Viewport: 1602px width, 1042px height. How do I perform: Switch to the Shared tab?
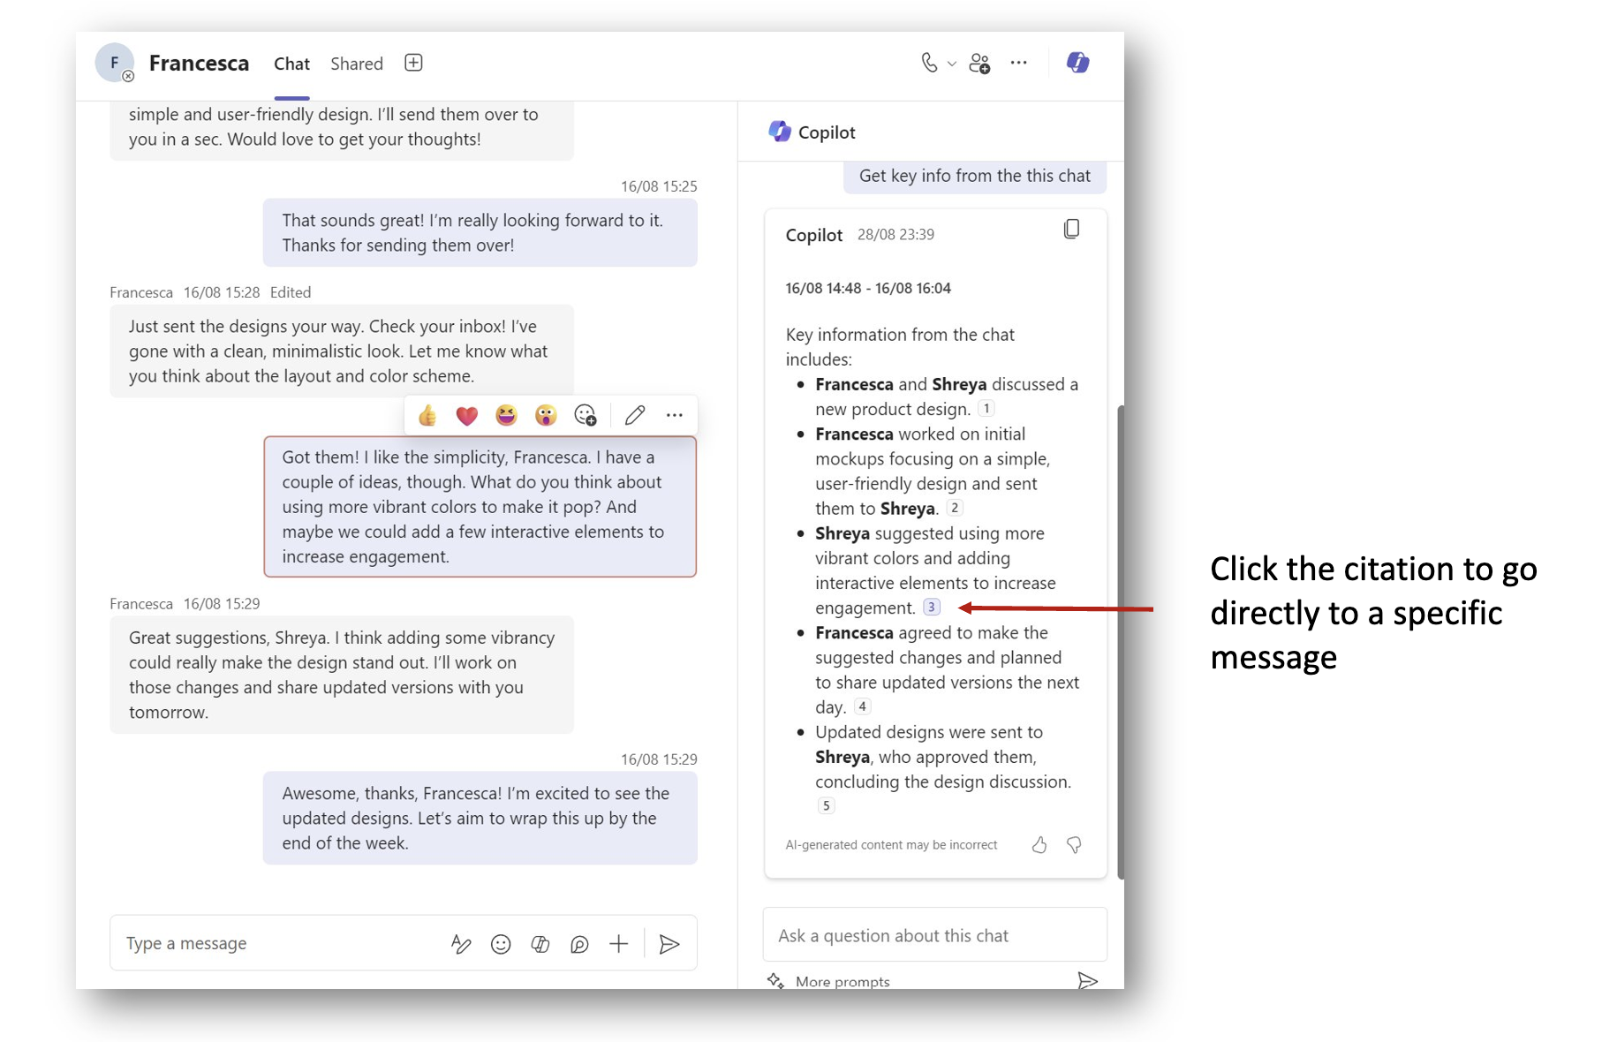(x=357, y=64)
